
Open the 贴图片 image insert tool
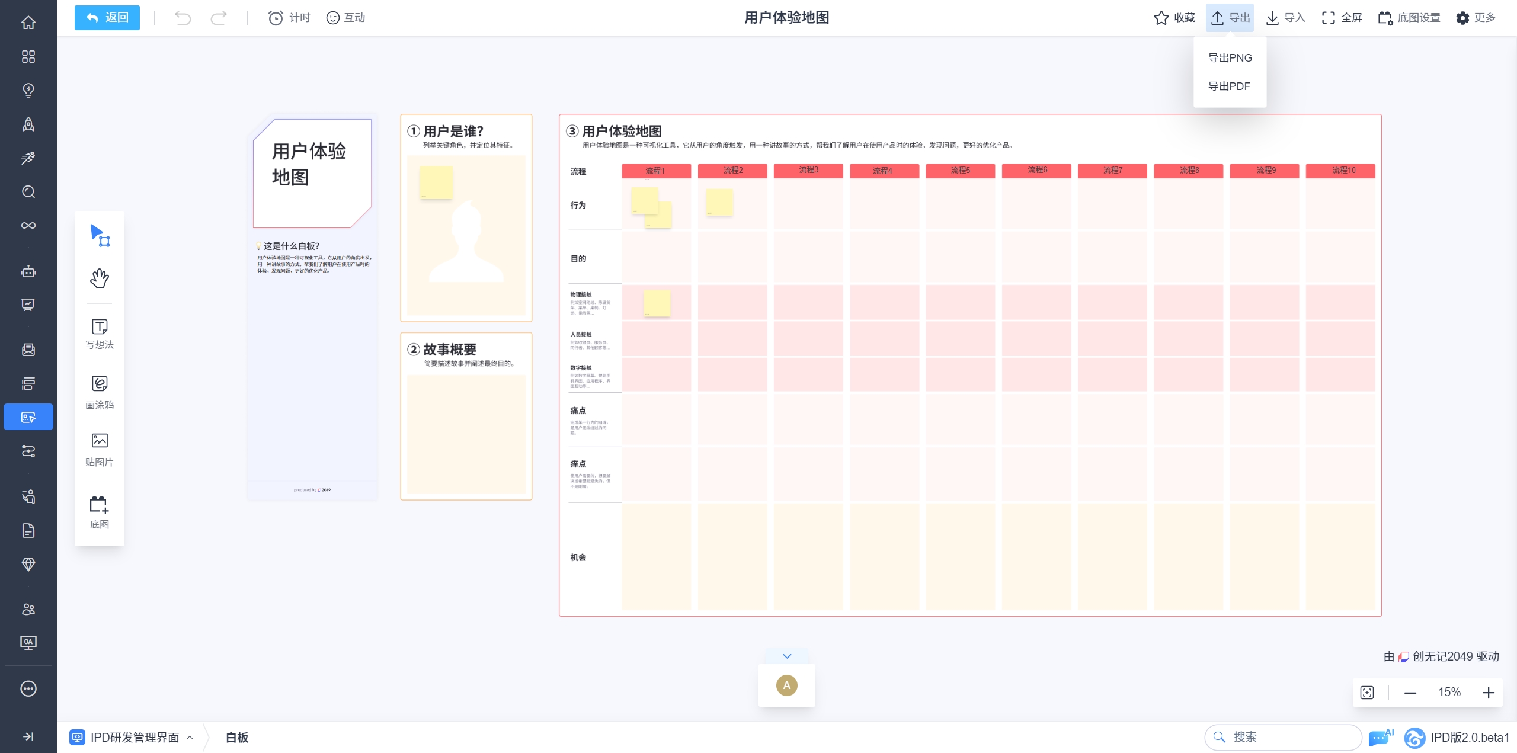pyautogui.click(x=99, y=449)
